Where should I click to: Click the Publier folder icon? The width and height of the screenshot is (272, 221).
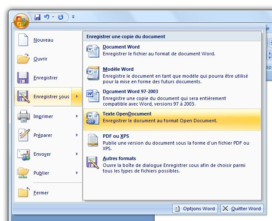23,173
